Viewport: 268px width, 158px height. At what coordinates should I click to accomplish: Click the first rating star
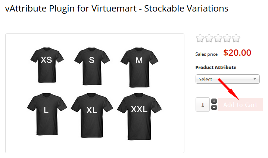[200, 38]
